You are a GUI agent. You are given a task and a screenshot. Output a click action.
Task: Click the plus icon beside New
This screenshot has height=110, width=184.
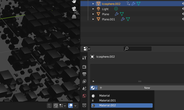[x=101, y=88]
